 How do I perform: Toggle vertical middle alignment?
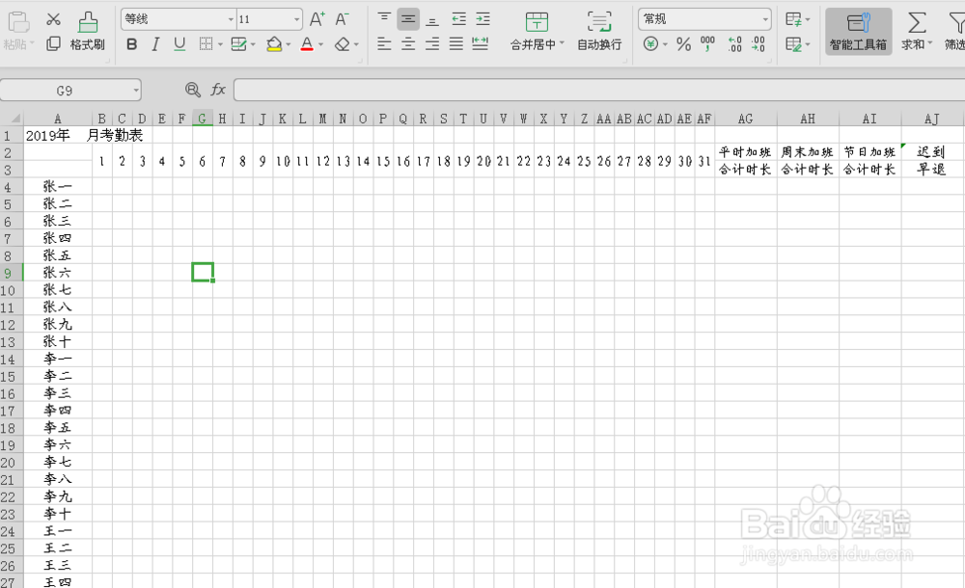(408, 19)
